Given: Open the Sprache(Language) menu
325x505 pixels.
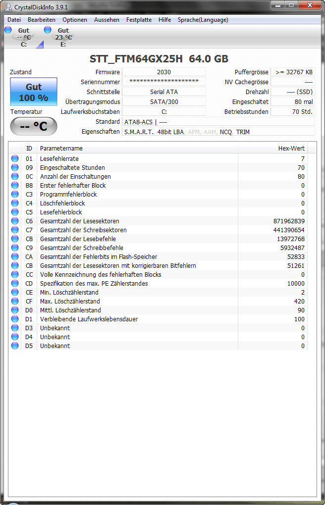Looking at the screenshot, I should click(x=203, y=20).
